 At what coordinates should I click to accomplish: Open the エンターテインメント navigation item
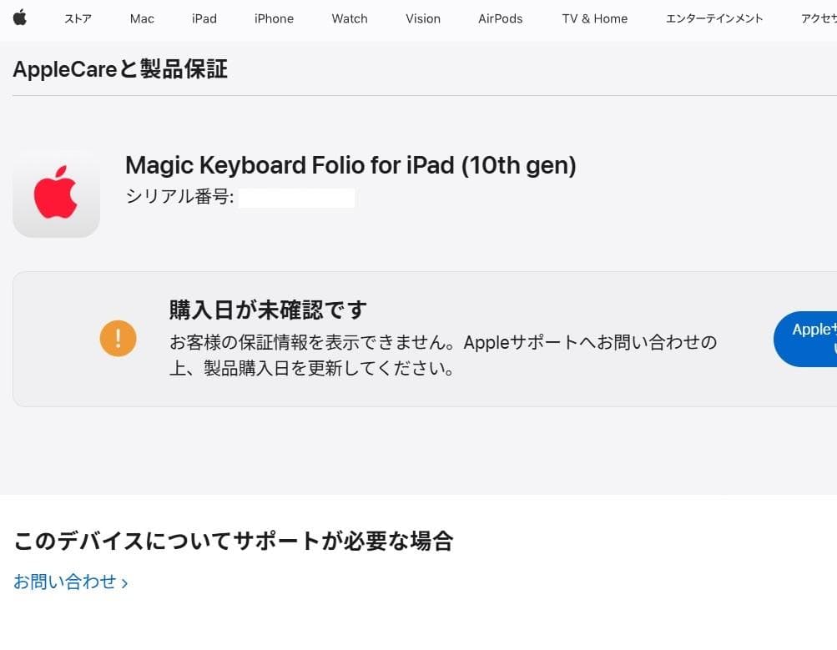pyautogui.click(x=714, y=18)
